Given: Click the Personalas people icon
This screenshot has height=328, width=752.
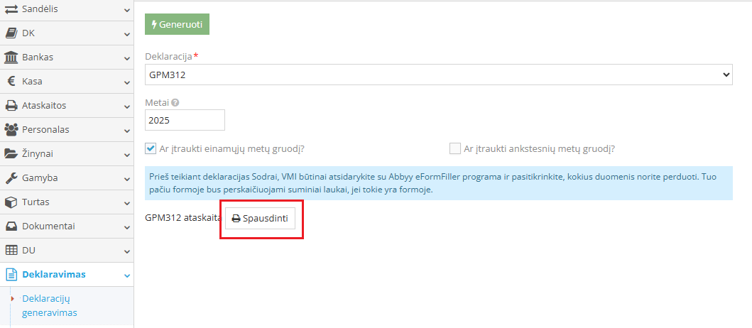Looking at the screenshot, I should point(11,130).
